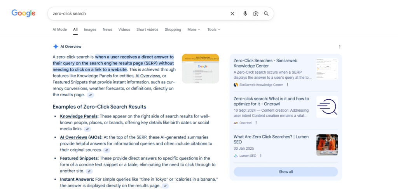The height and width of the screenshot is (192, 398).
Task: Open three-dot menu beside Oncrawl source
Action: tap(256, 123)
